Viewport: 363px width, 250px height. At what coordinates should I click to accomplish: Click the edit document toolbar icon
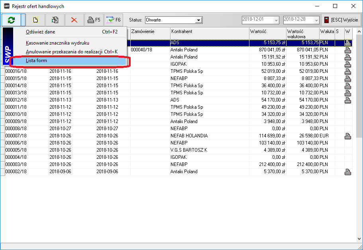tap(55, 20)
